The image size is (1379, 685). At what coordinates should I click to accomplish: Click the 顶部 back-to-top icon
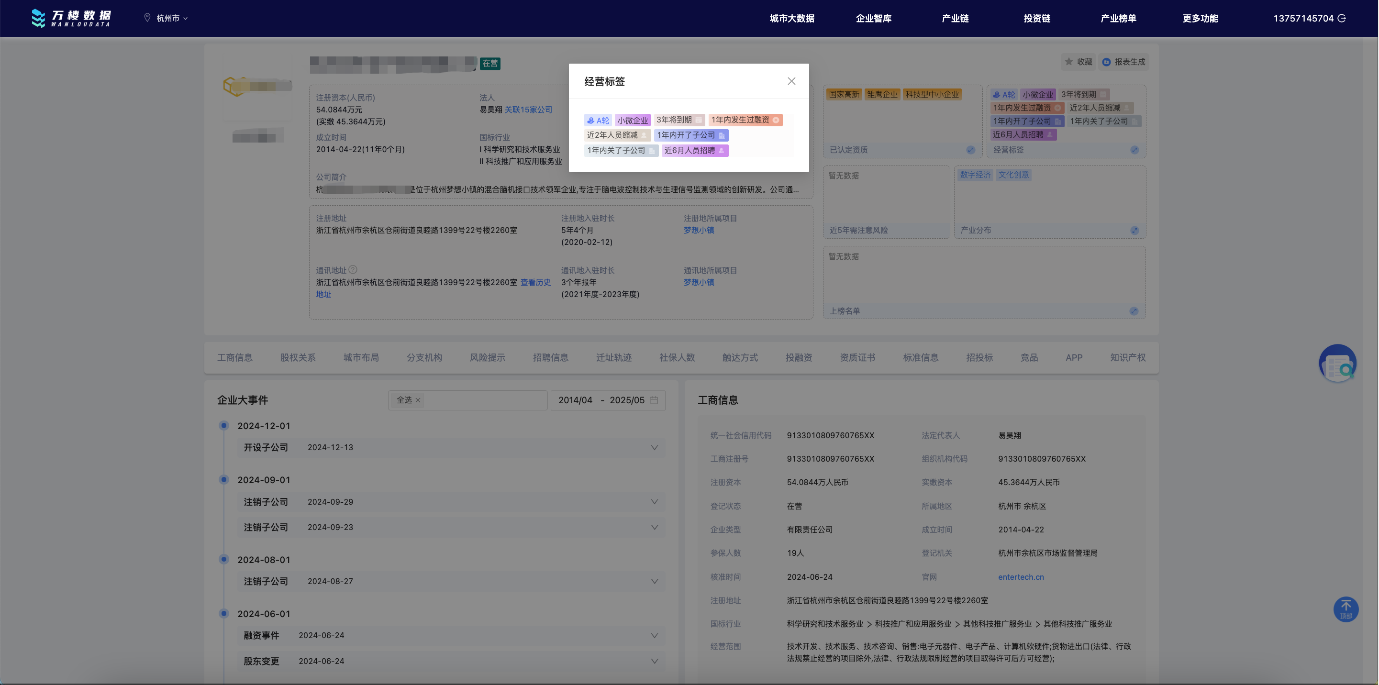pyautogui.click(x=1346, y=609)
